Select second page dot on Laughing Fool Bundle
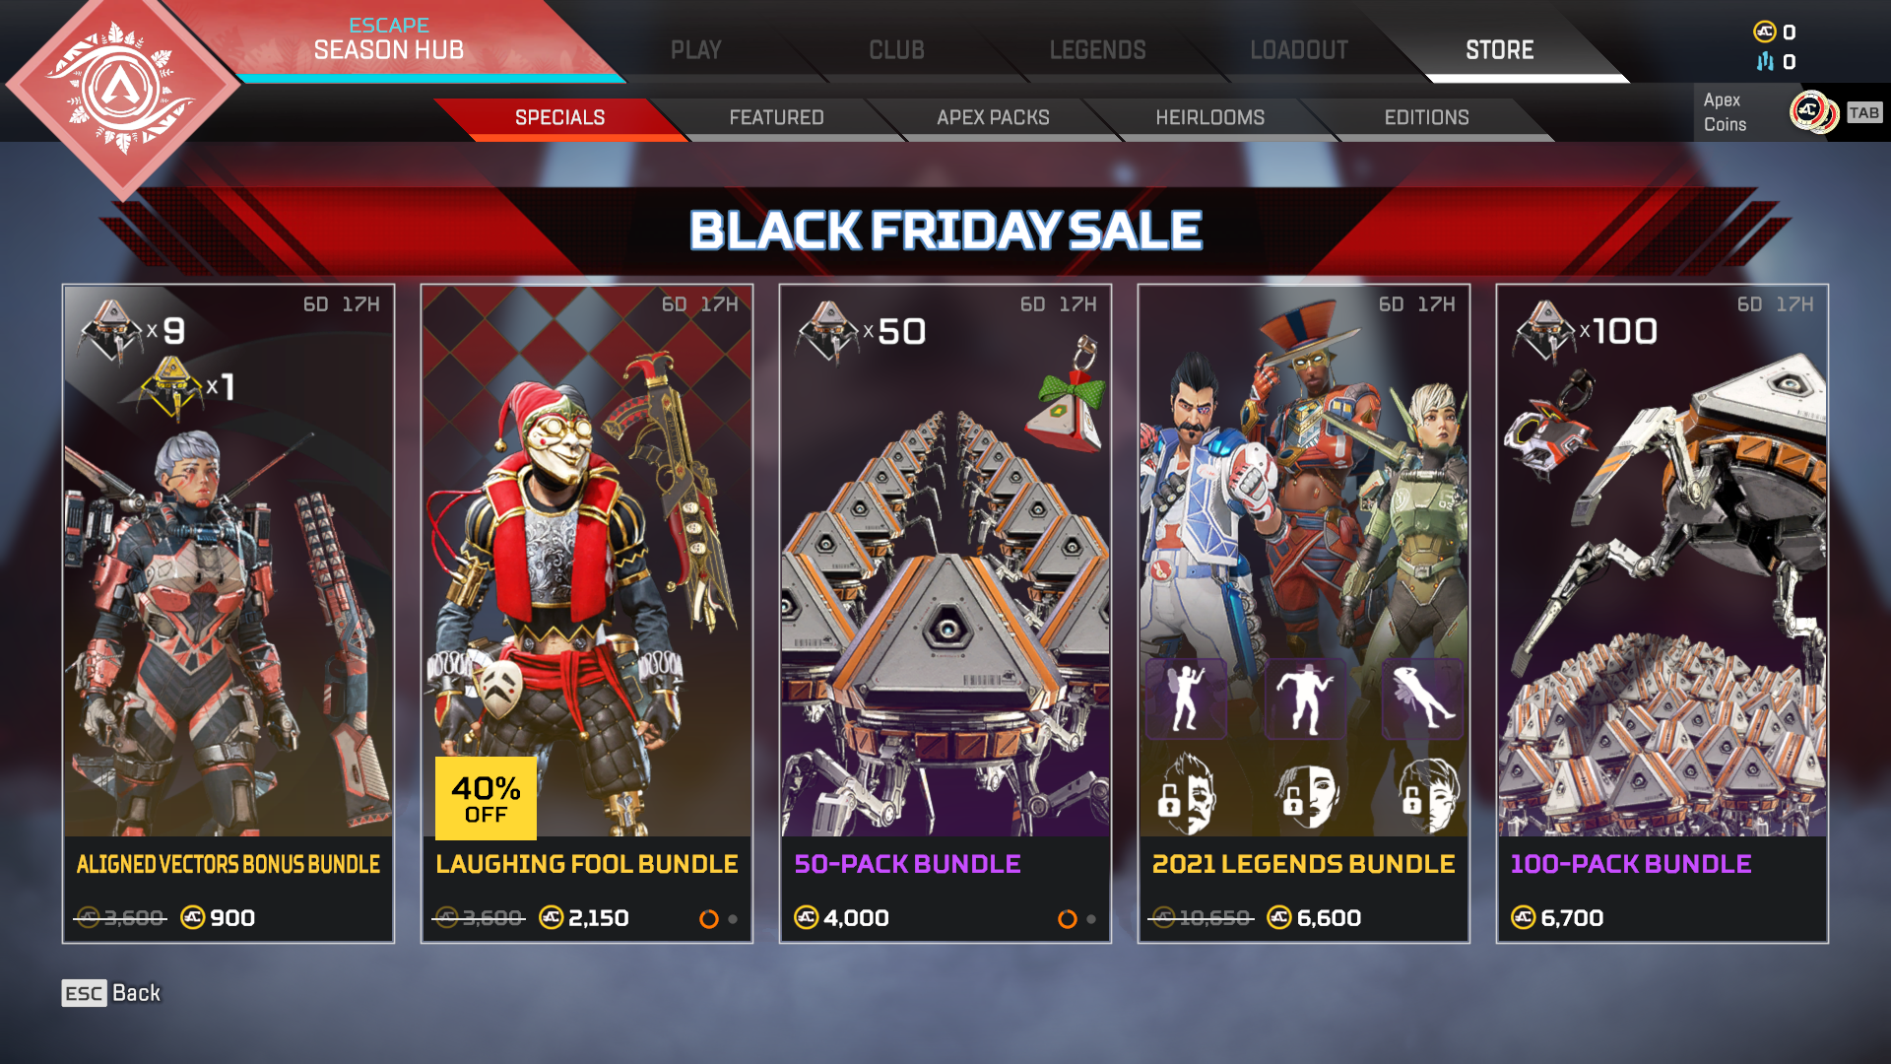1891x1064 pixels. (733, 919)
